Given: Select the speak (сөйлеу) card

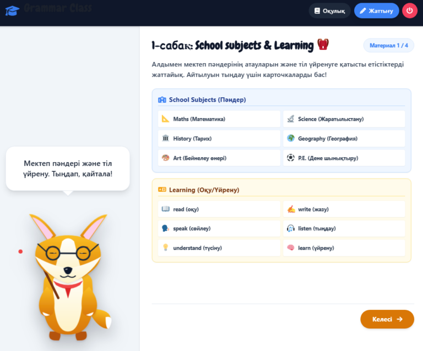Looking at the screenshot, I should point(219,229).
